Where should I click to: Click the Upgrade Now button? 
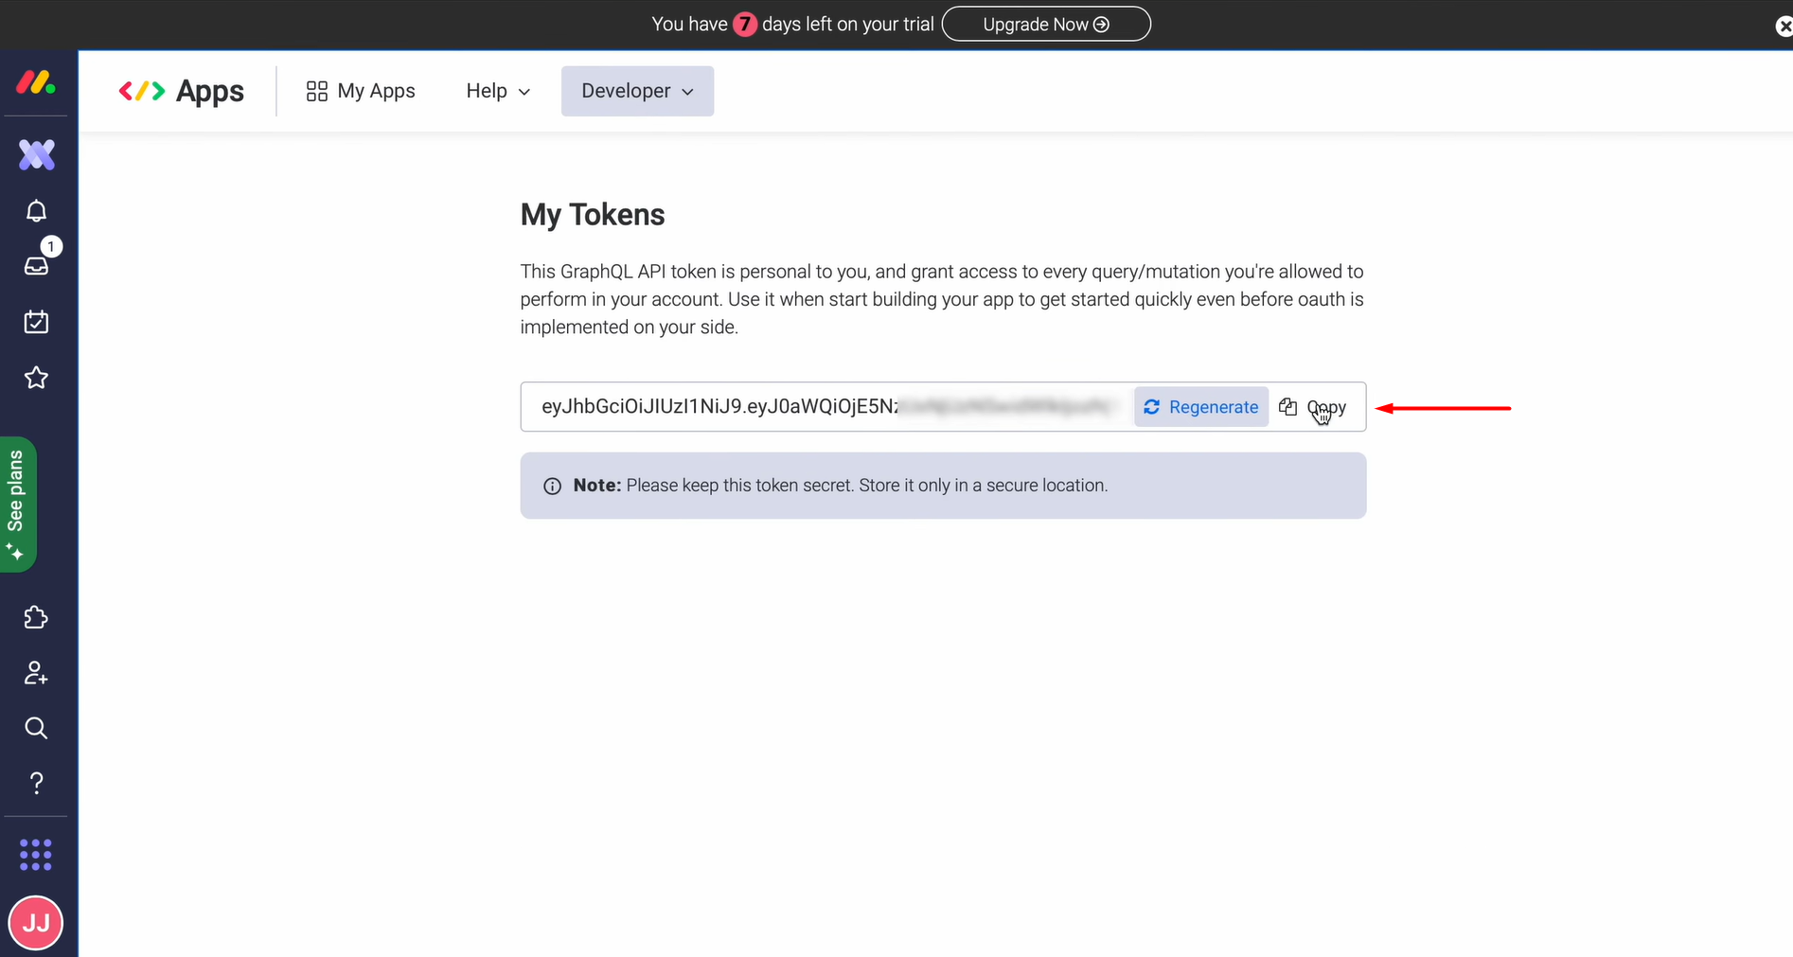pyautogui.click(x=1045, y=24)
